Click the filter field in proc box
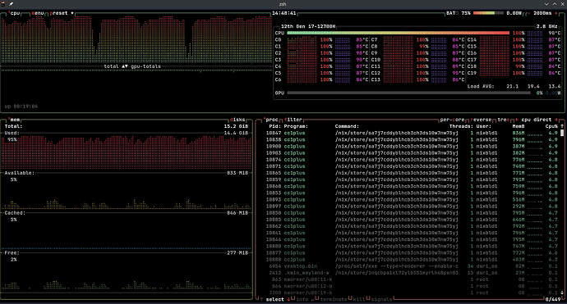This screenshot has width=567, height=304. click(x=293, y=120)
